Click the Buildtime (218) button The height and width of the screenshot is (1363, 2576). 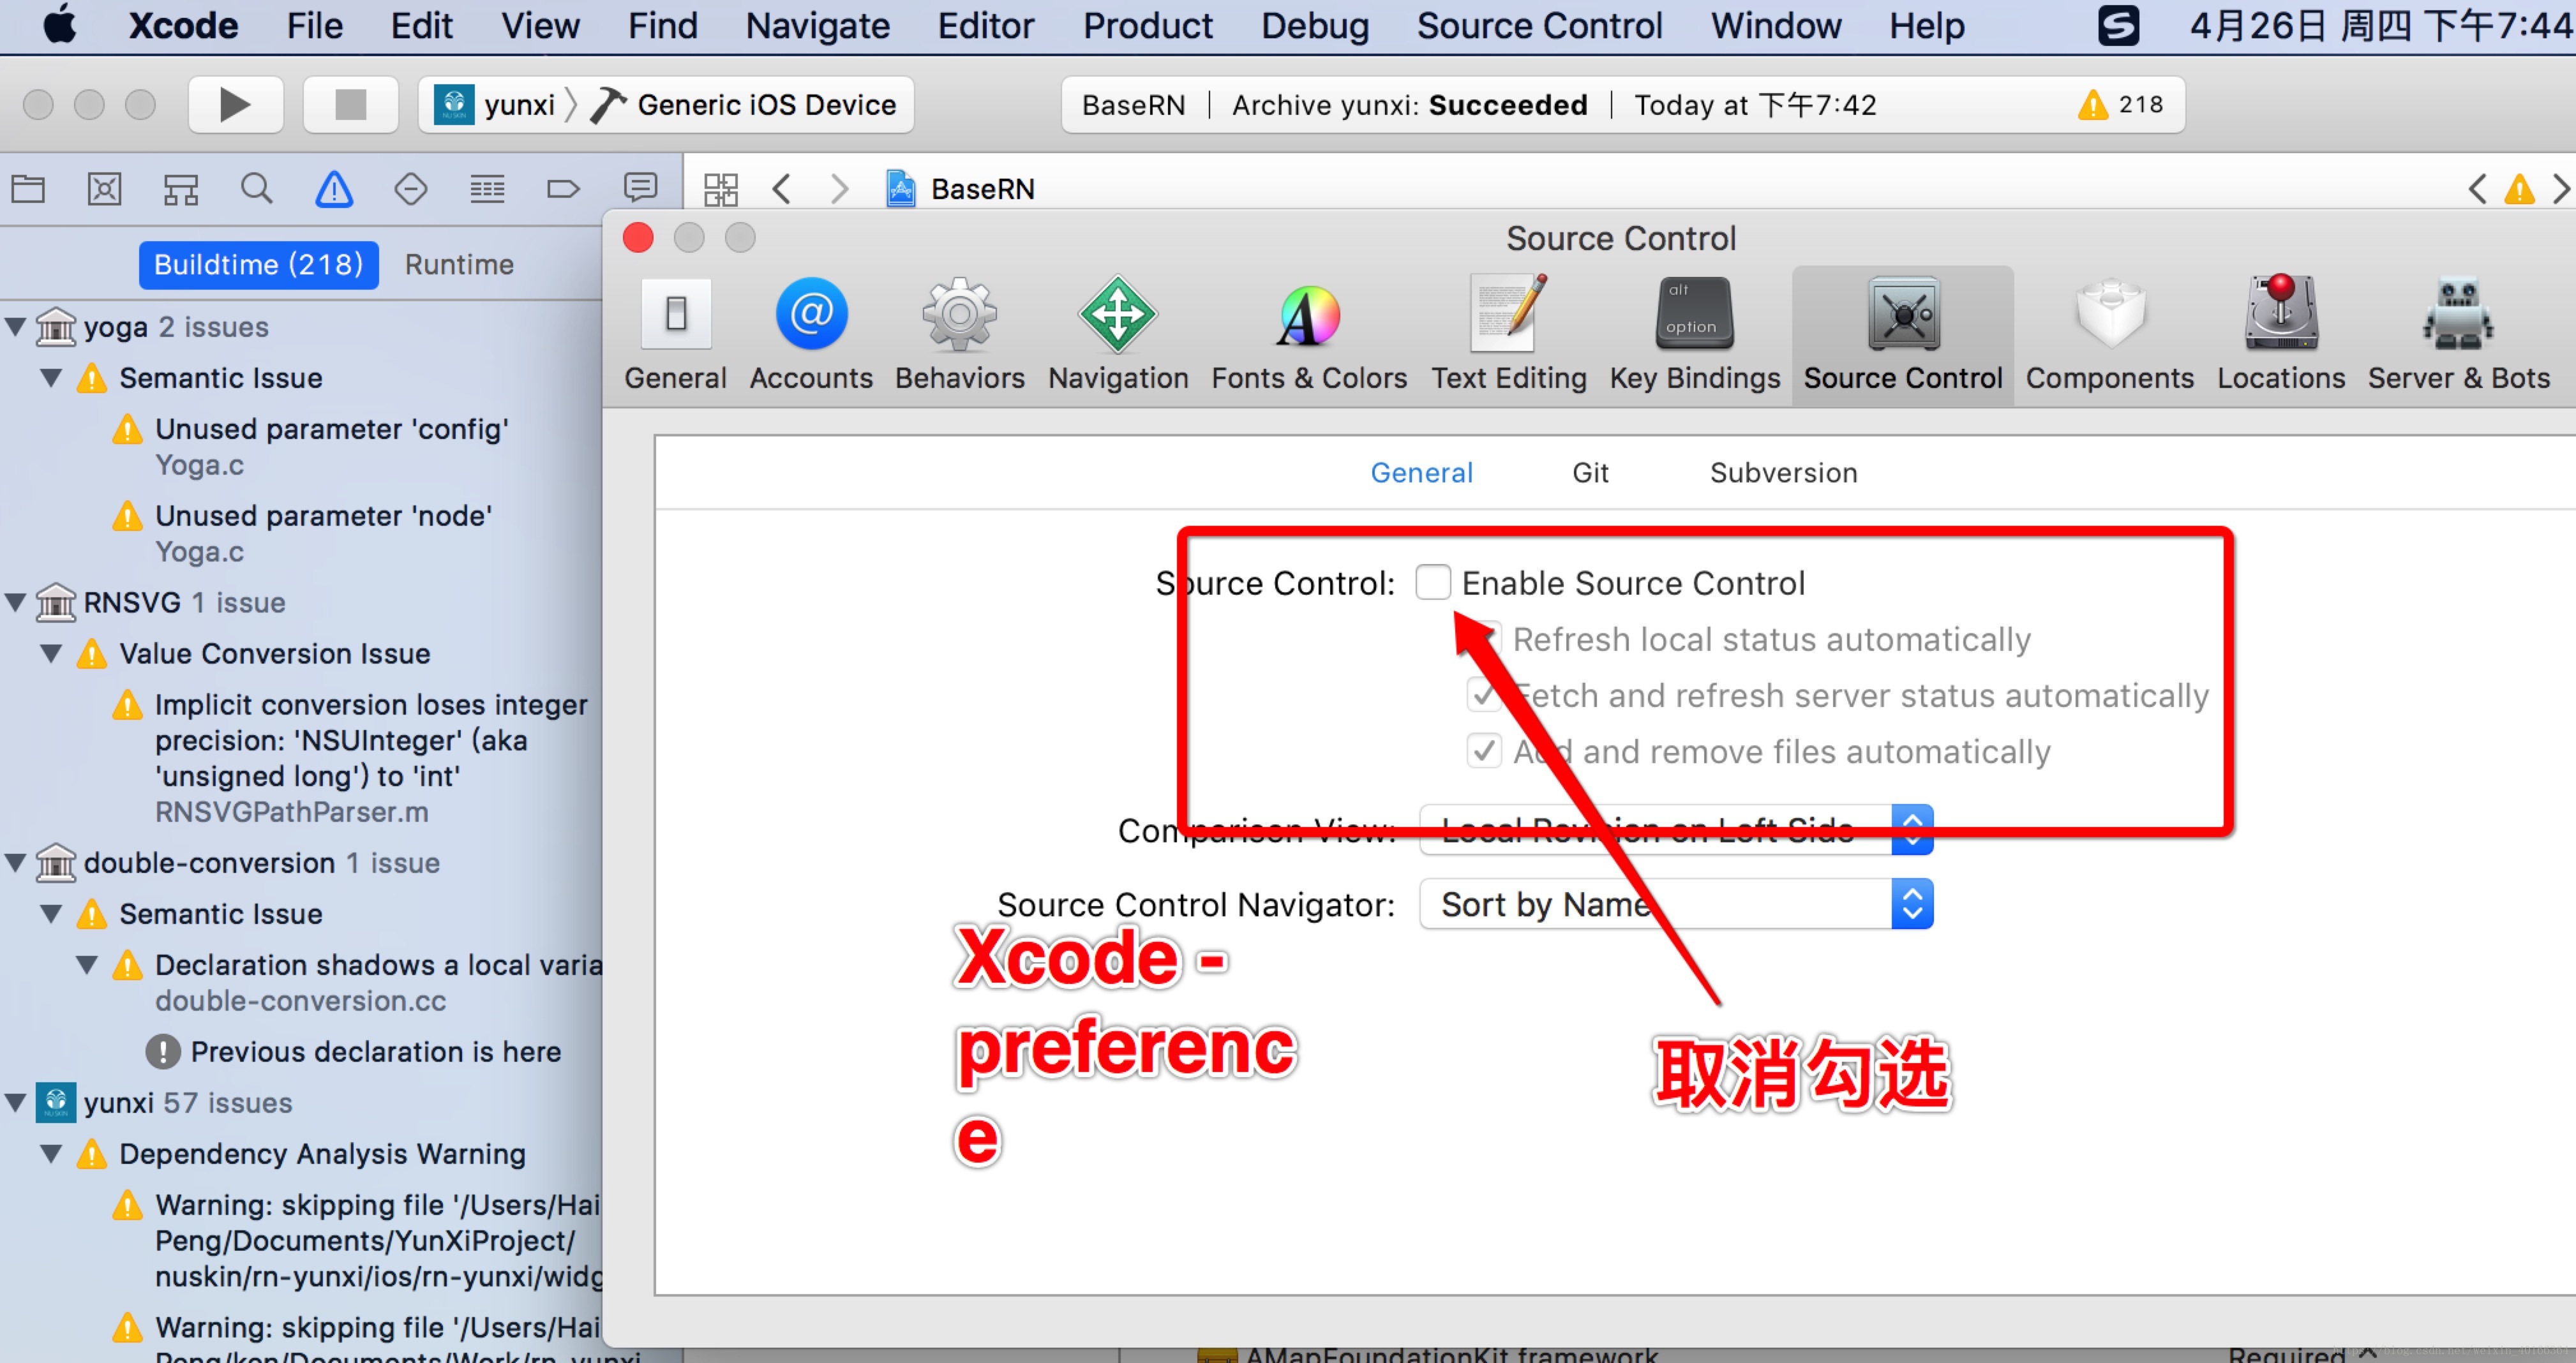click(258, 264)
